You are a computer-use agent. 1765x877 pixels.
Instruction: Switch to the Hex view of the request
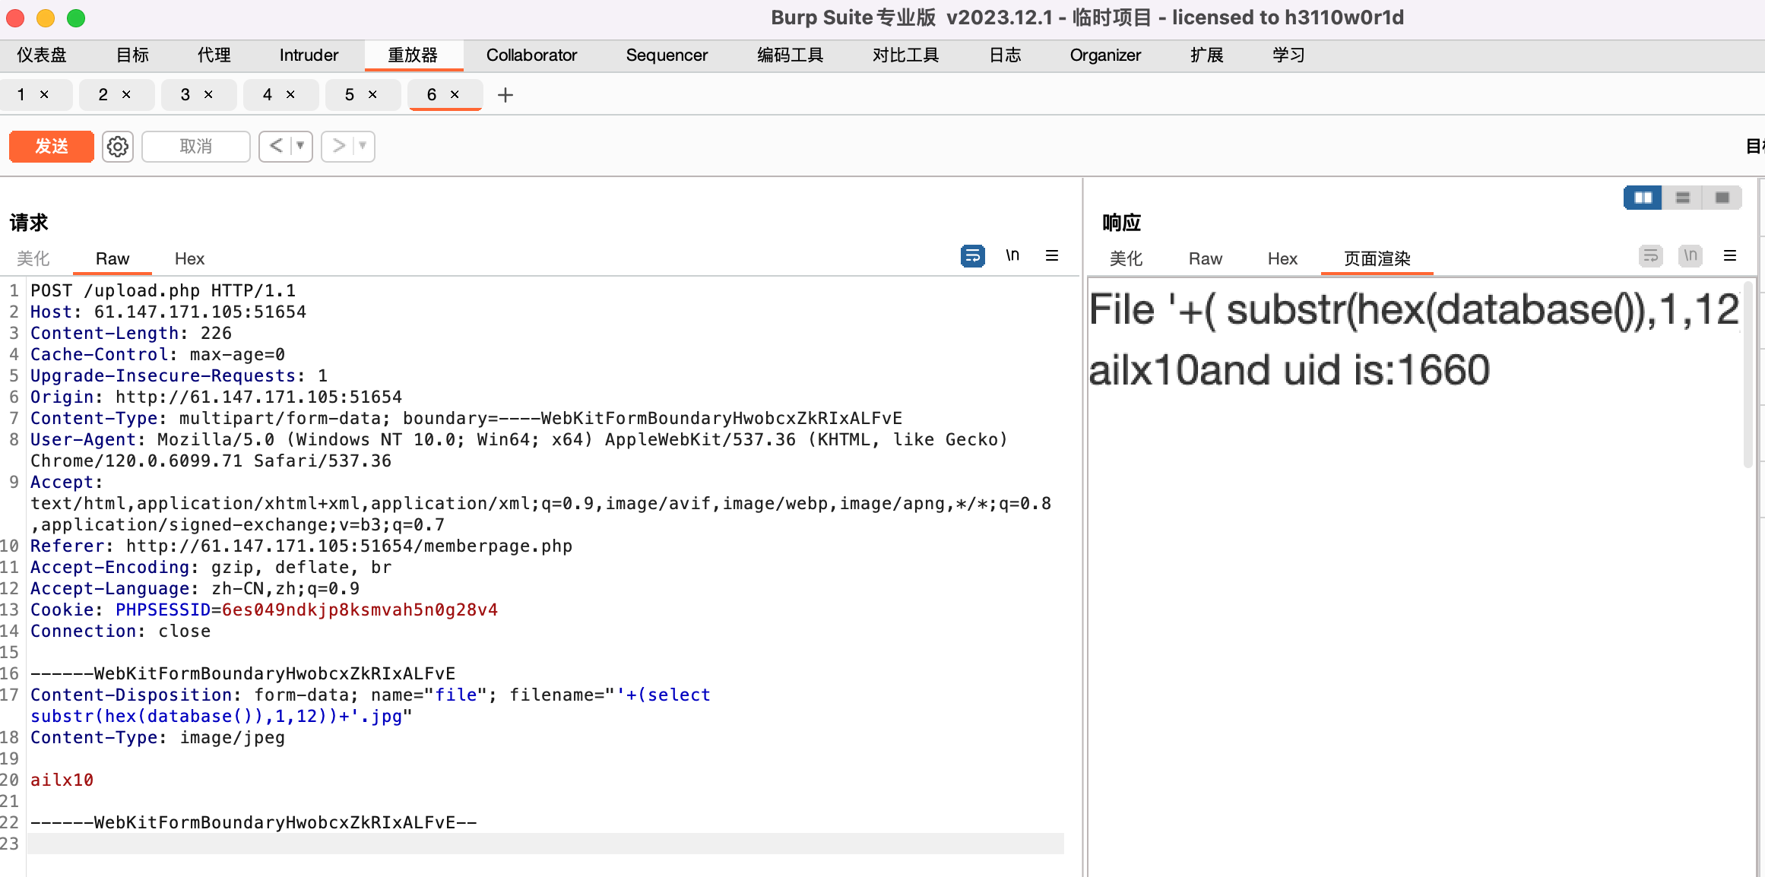pos(189,258)
